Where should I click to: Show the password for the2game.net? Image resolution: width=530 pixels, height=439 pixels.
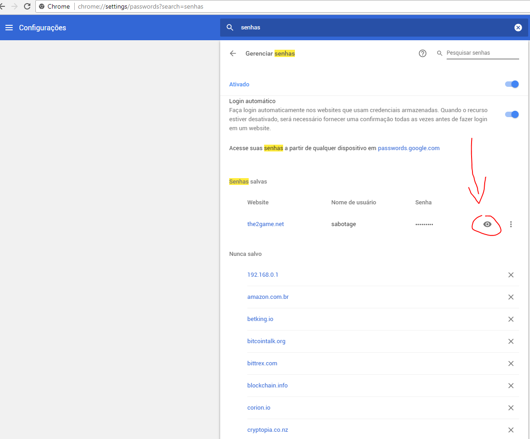click(487, 224)
